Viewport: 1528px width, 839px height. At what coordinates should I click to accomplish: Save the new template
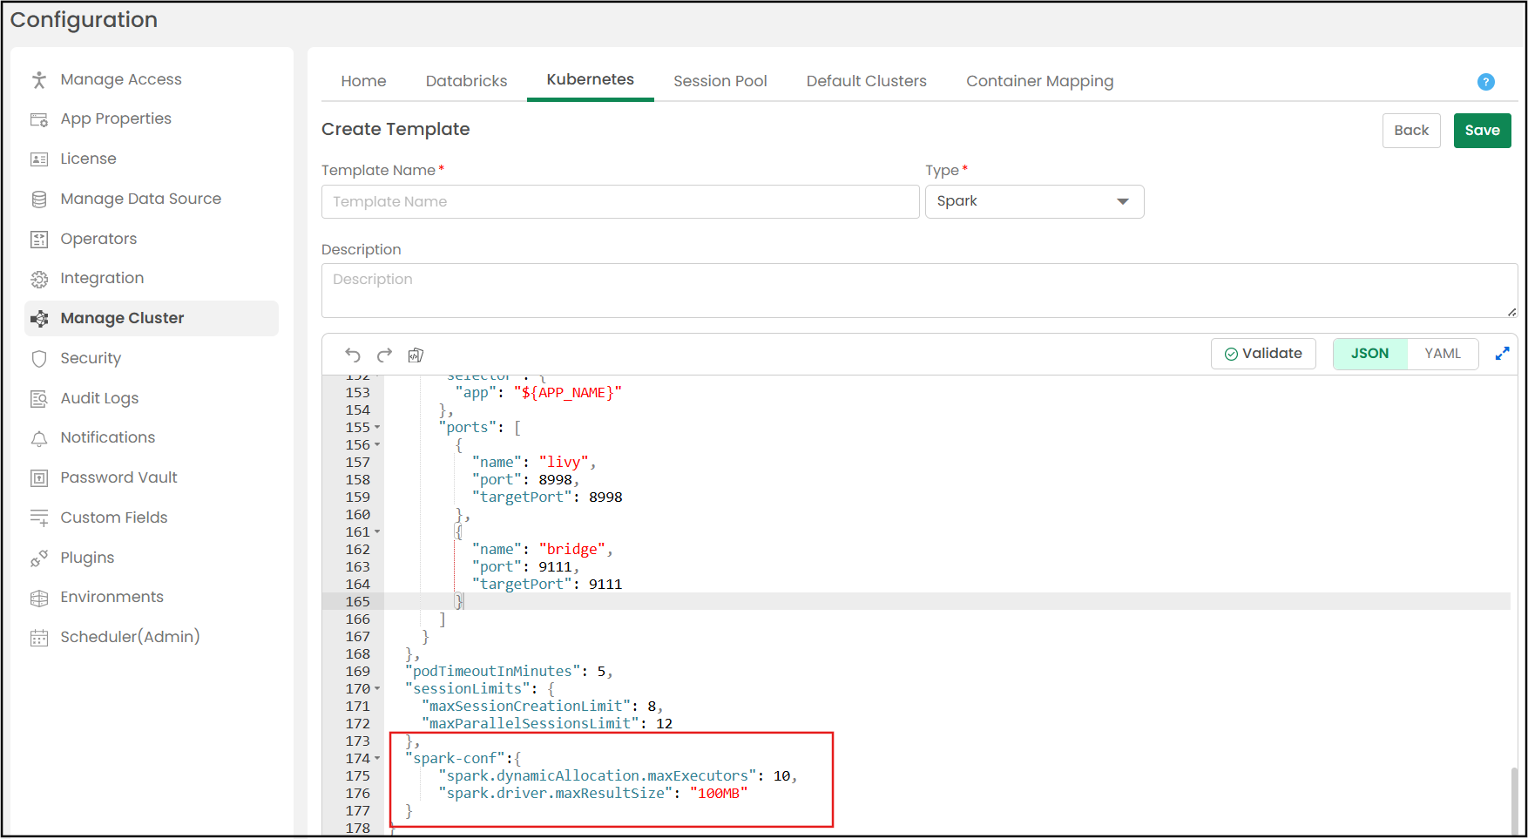tap(1481, 131)
